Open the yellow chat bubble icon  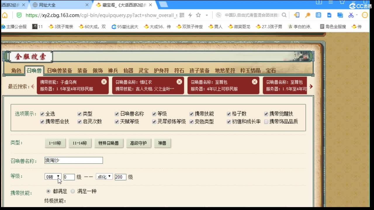coord(365,15)
